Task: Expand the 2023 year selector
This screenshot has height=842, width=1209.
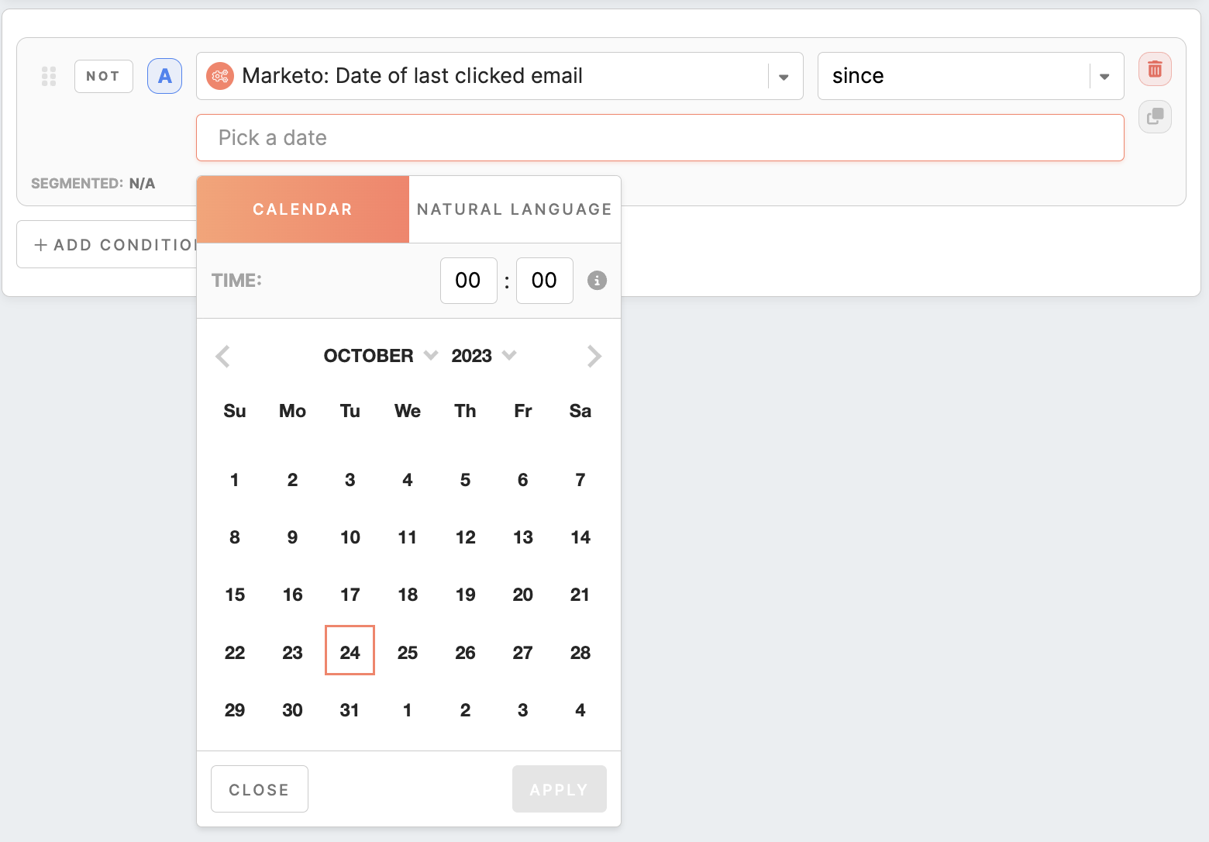Action: pos(484,356)
